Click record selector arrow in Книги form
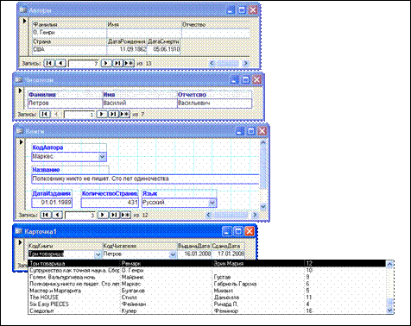Image resolution: width=411 pixels, height=326 pixels. coord(21,142)
